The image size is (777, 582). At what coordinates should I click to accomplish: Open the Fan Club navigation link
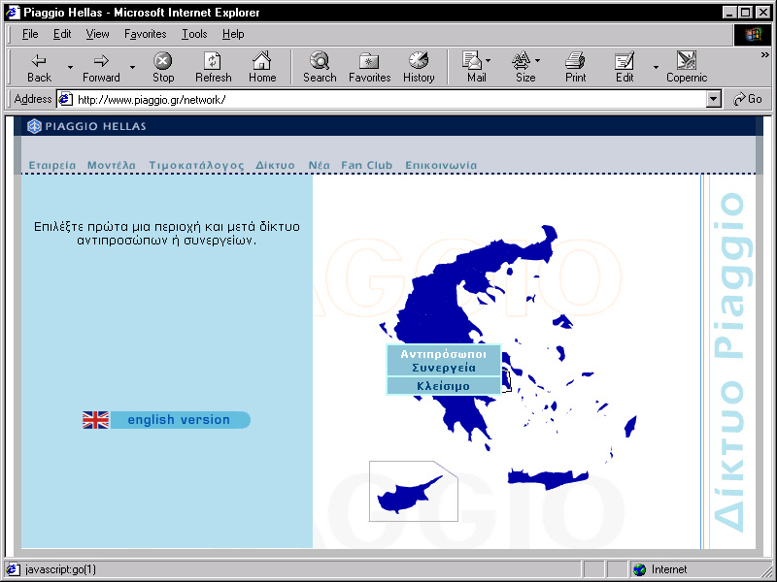[367, 165]
